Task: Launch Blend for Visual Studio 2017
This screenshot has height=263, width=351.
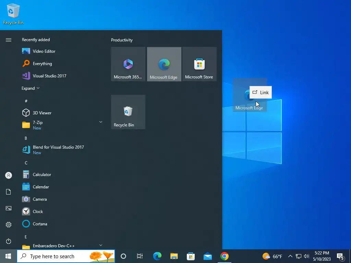Action: (x=62, y=150)
